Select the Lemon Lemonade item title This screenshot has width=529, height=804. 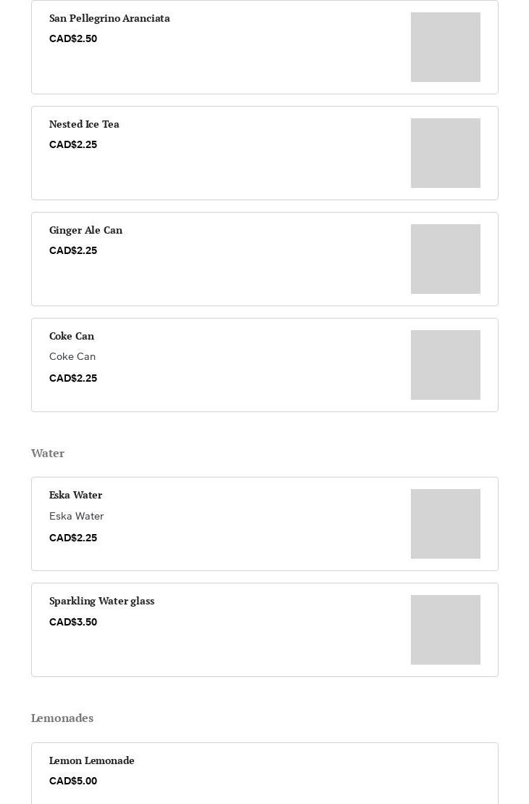[91, 760]
